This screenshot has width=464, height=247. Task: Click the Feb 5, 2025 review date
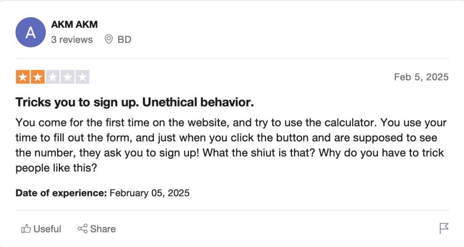click(421, 77)
